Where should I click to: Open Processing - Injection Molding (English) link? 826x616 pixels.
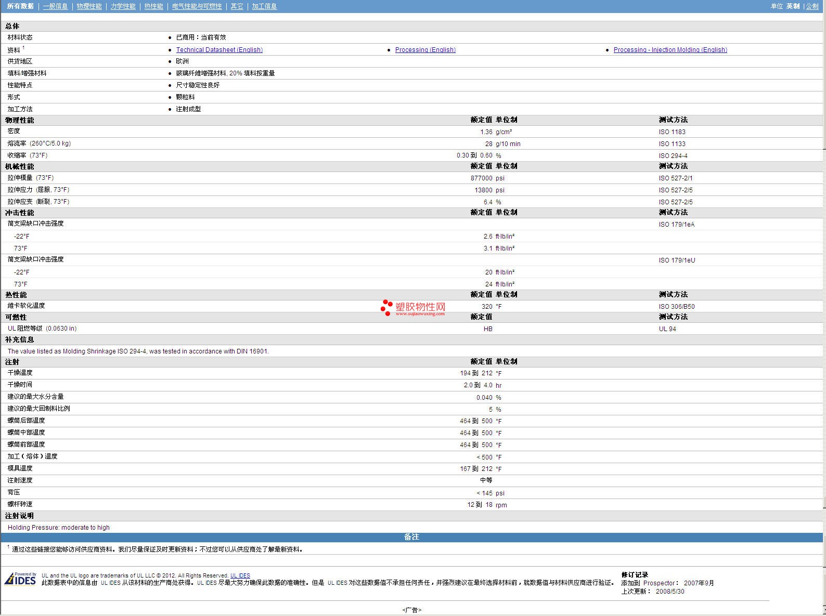click(670, 50)
